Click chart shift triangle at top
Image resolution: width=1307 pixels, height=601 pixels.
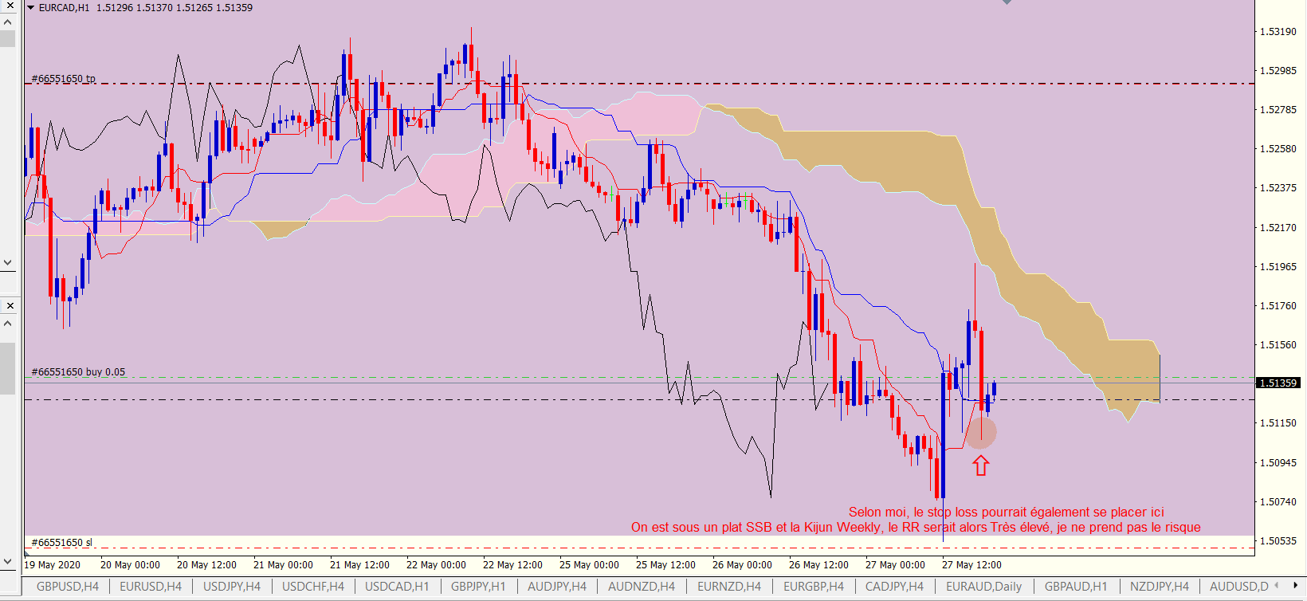coord(1007,2)
